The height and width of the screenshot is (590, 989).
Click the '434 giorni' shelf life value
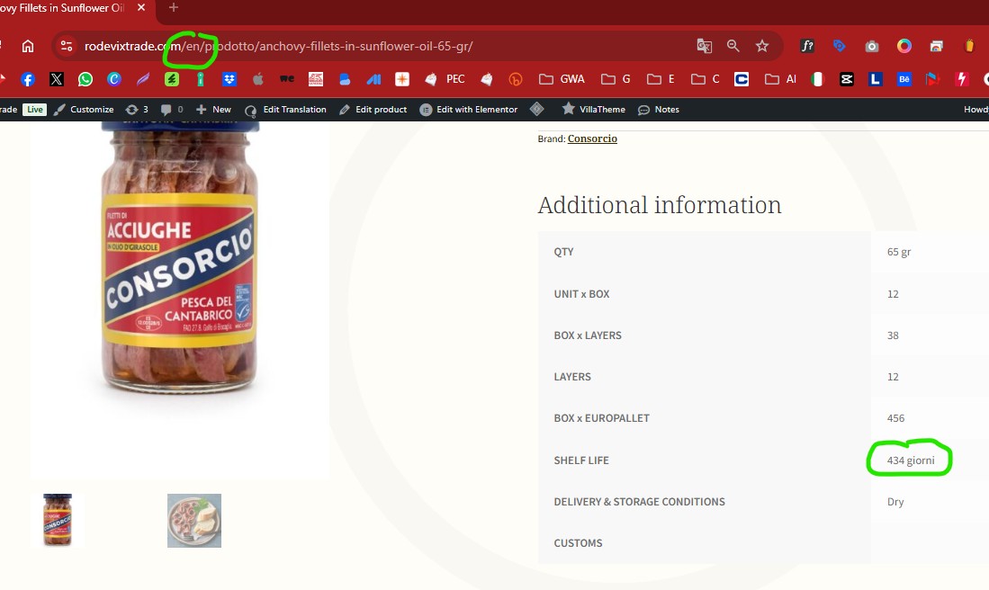pyautogui.click(x=911, y=460)
